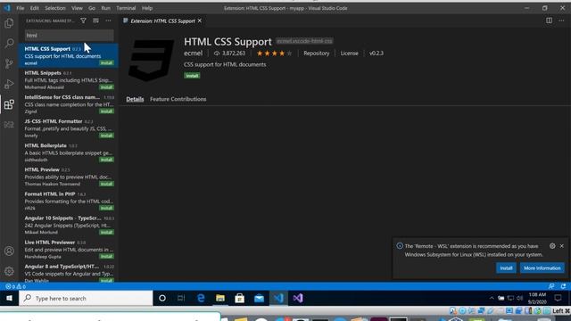Click the star rating of the extension
The height and width of the screenshot is (321, 571).
pyautogui.click(x=274, y=53)
